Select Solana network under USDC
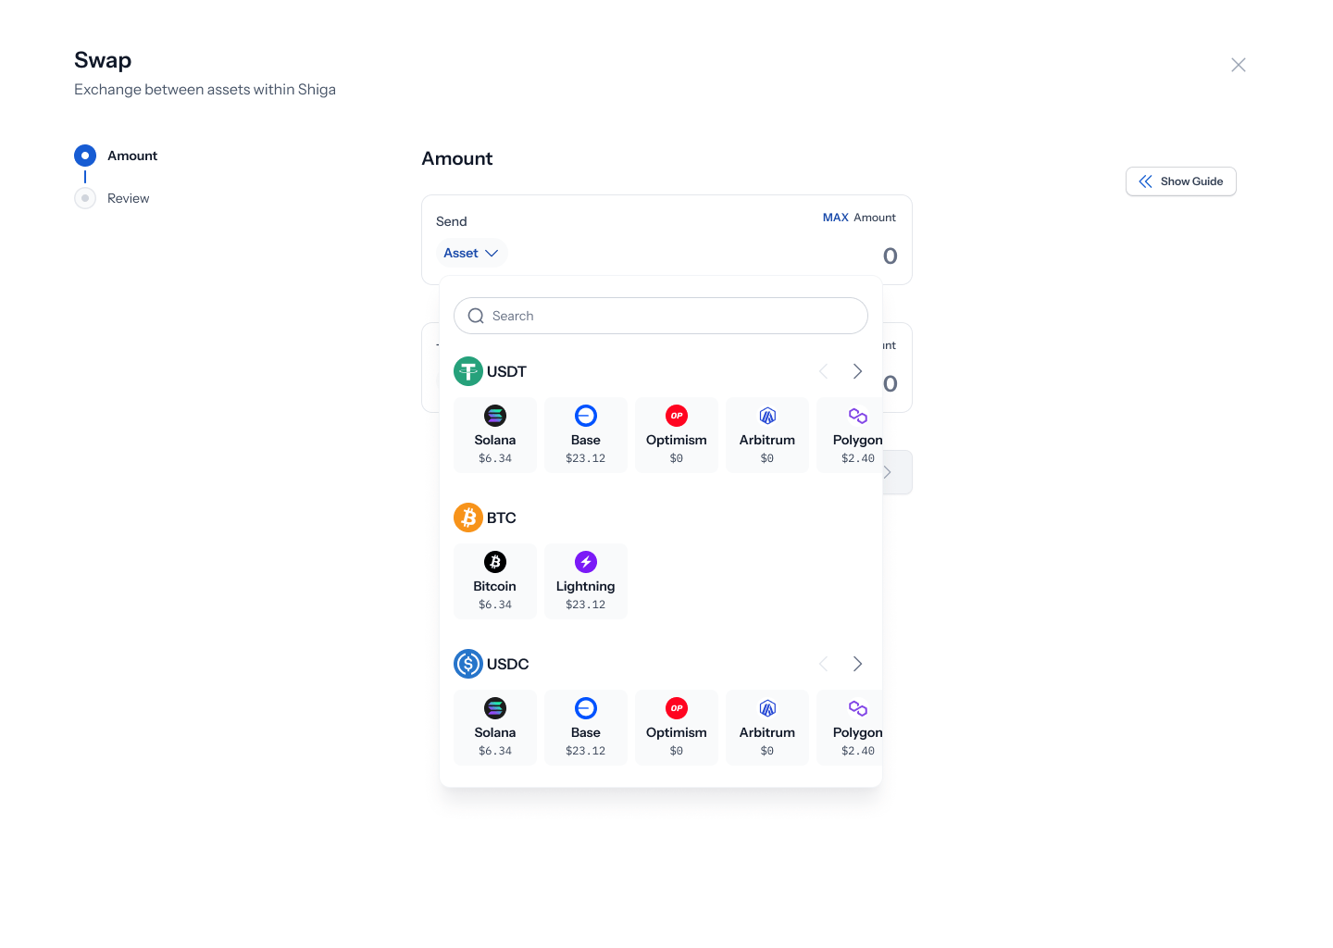 [495, 728]
